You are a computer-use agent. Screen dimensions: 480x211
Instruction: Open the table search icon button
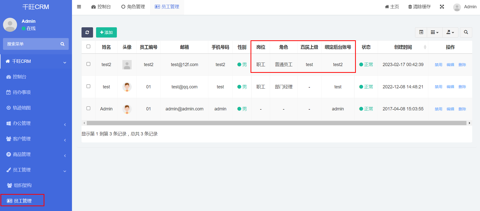click(x=466, y=32)
